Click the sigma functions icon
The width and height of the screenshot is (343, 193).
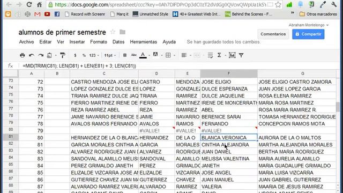219,55
